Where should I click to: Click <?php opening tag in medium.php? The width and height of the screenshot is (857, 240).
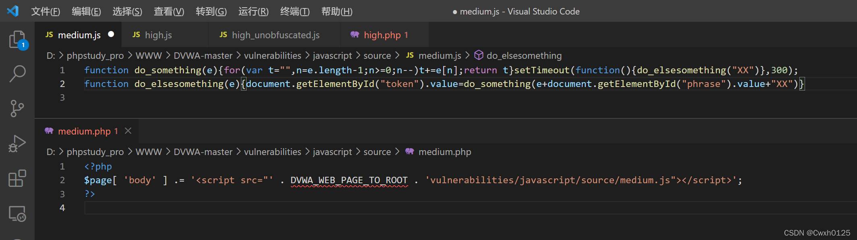(x=98, y=166)
